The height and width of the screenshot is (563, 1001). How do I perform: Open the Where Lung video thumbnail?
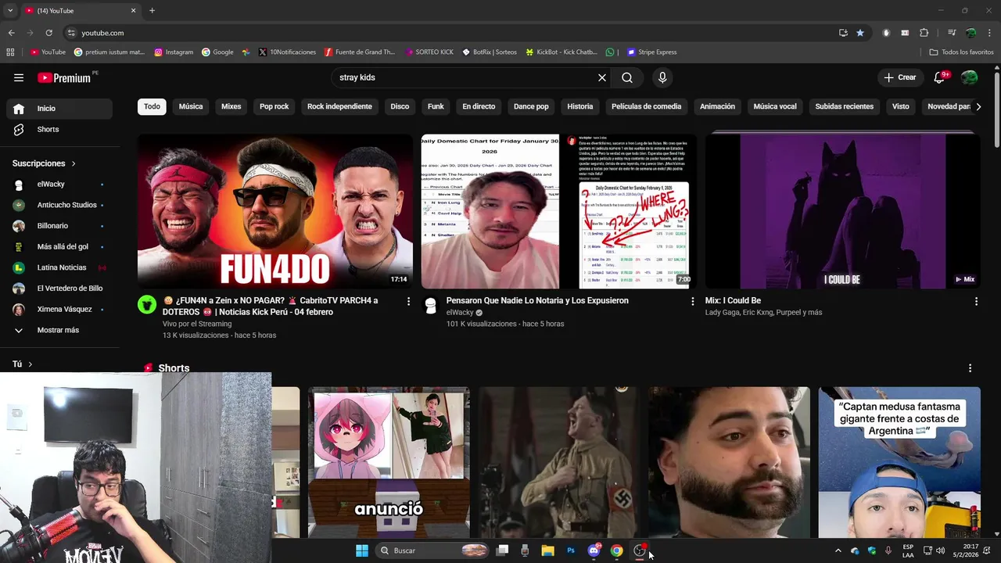tap(558, 211)
